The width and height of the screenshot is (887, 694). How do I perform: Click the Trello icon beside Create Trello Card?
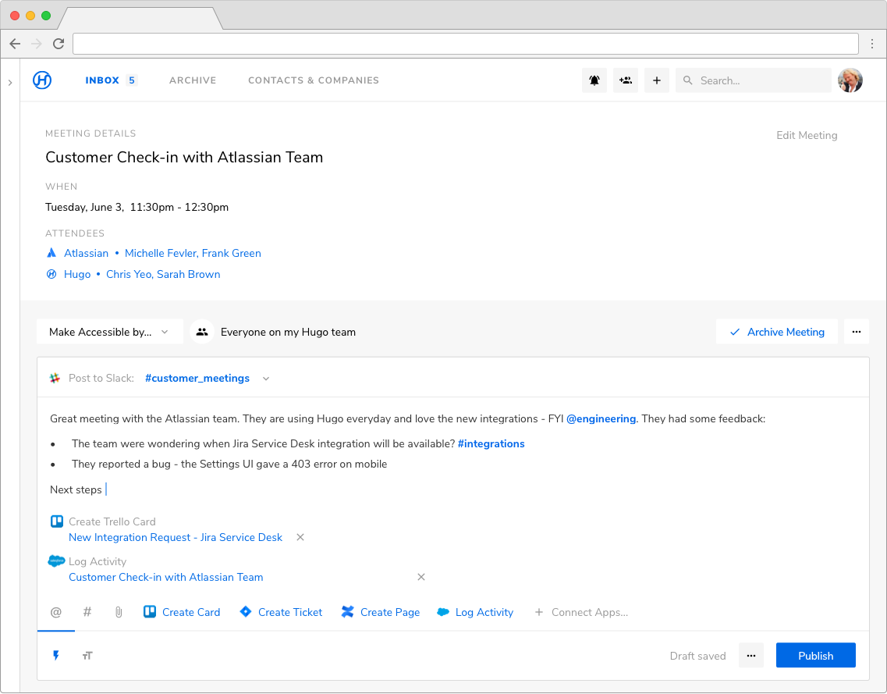(x=57, y=521)
